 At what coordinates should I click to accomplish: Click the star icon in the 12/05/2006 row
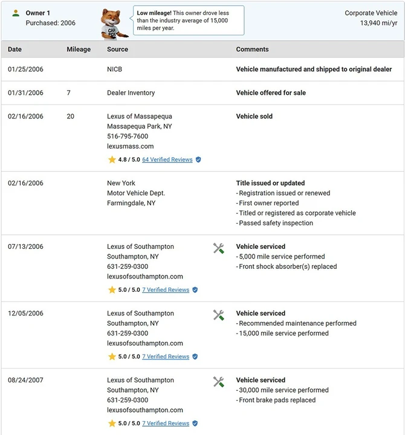112,356
